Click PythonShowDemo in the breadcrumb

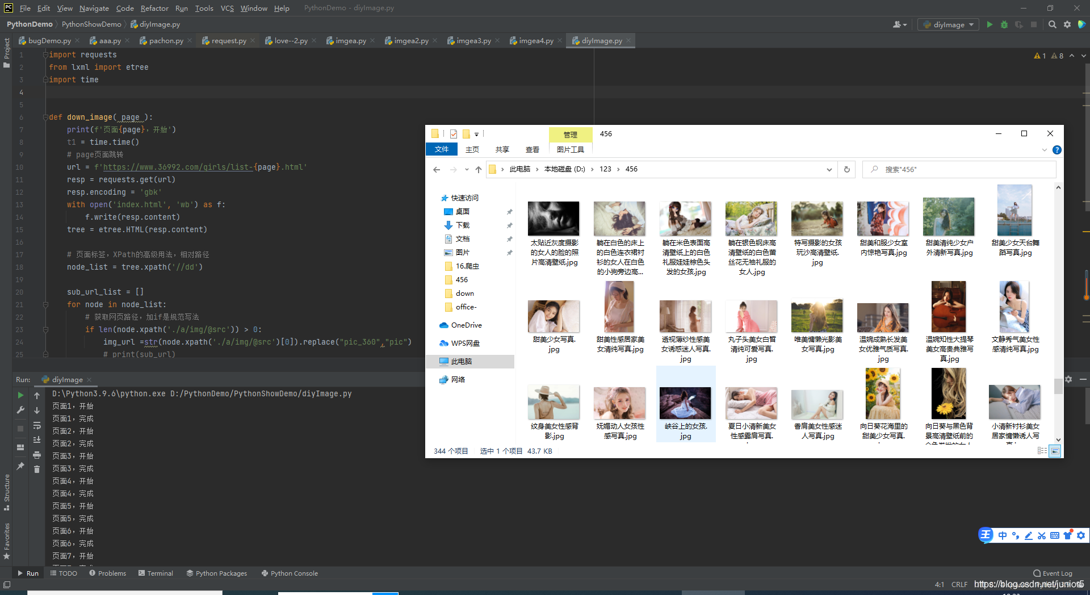(91, 24)
